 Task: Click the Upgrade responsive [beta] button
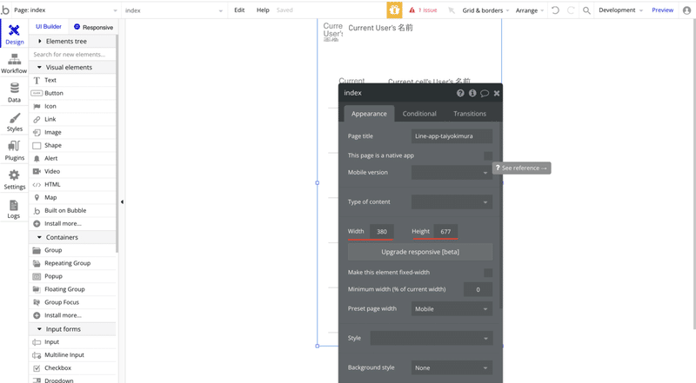(x=420, y=252)
